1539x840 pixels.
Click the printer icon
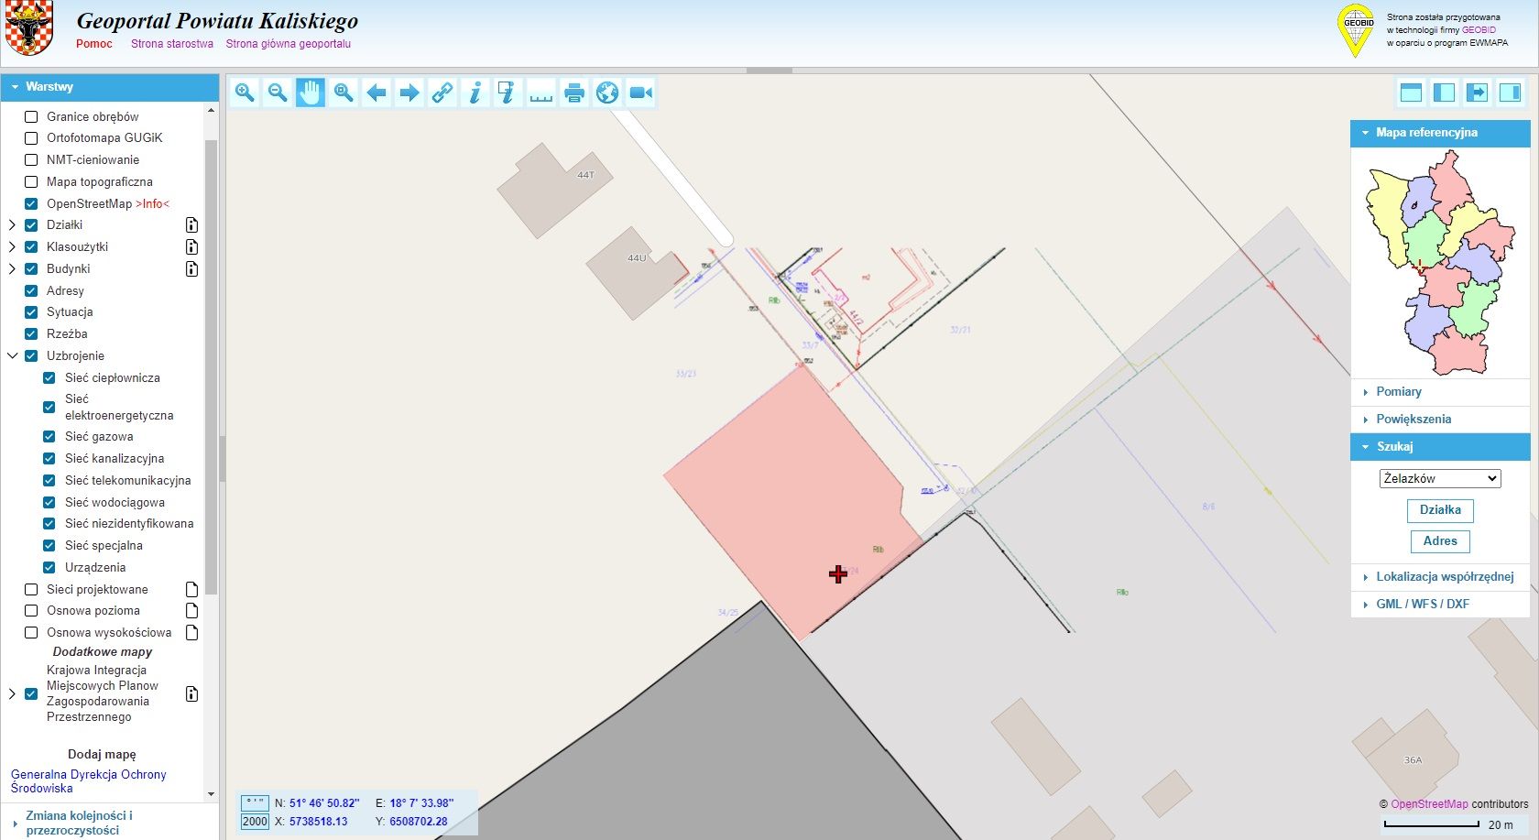click(574, 93)
